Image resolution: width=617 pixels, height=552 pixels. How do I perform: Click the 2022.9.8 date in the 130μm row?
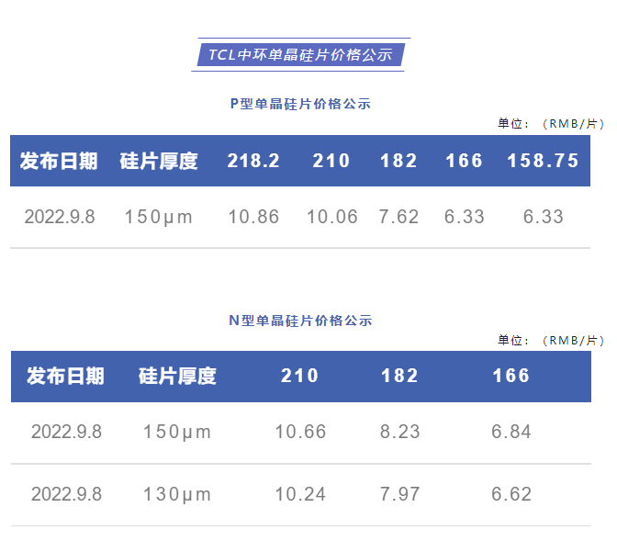pyautogui.click(x=66, y=494)
